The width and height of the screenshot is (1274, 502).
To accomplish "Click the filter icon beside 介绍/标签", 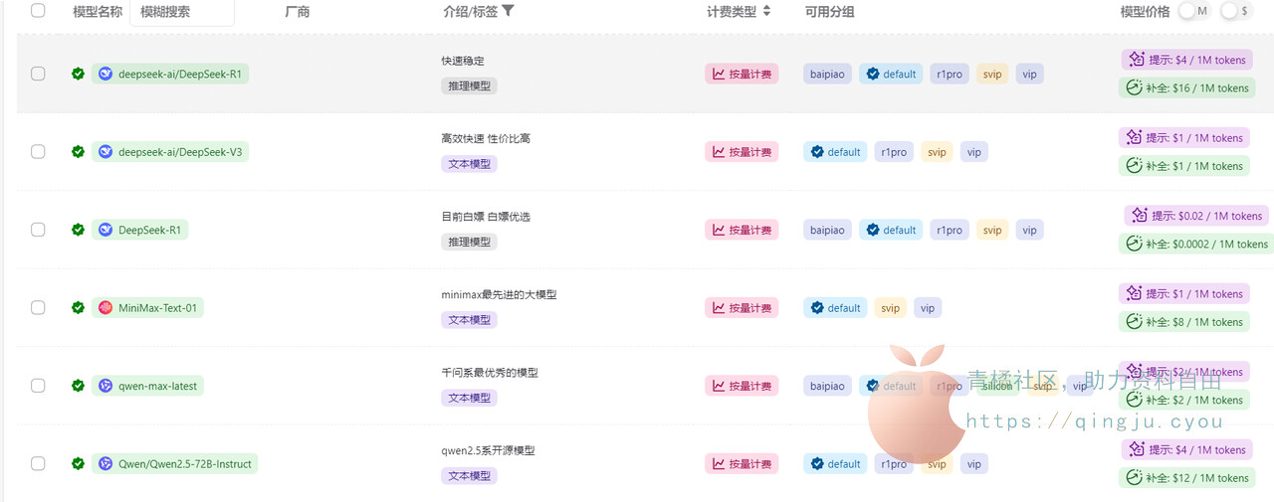I will [x=509, y=11].
